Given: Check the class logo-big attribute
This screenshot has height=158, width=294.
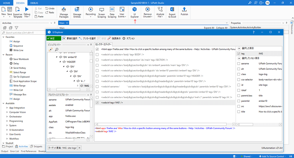Looking at the screenshot, I should pyautogui.click(x=239, y=74).
